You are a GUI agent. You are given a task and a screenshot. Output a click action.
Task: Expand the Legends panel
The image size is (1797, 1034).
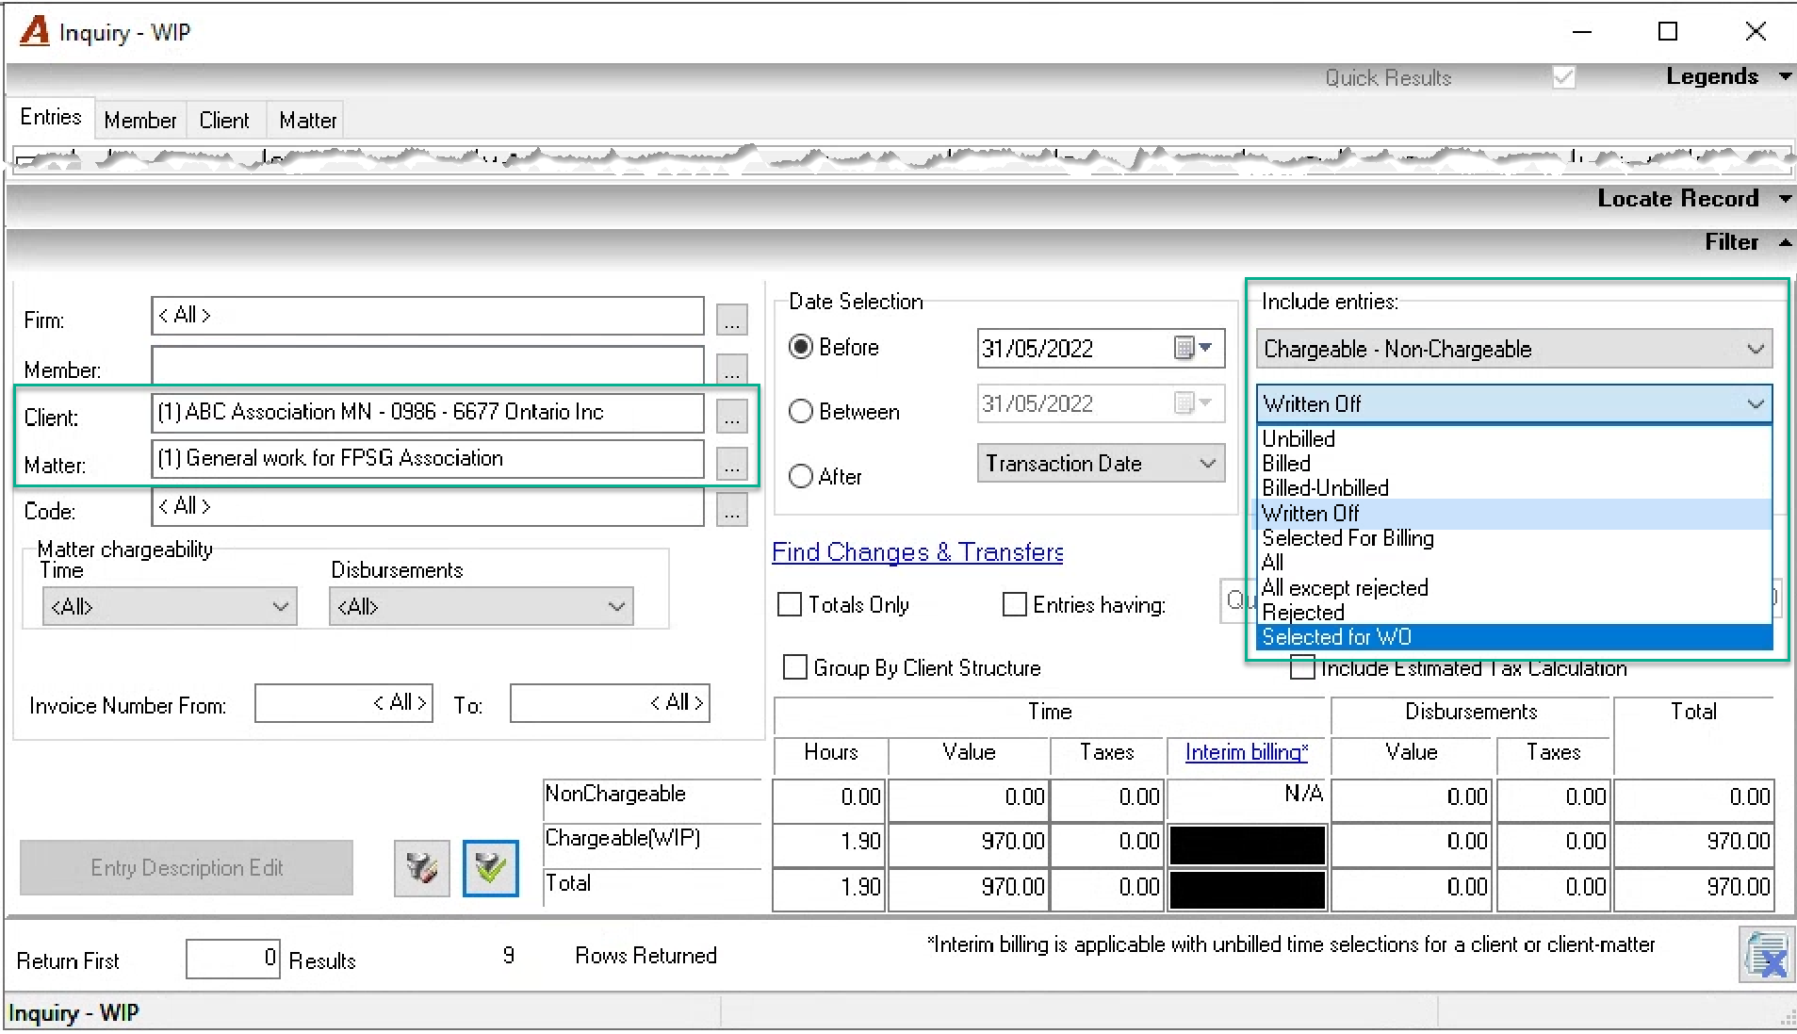pos(1727,76)
